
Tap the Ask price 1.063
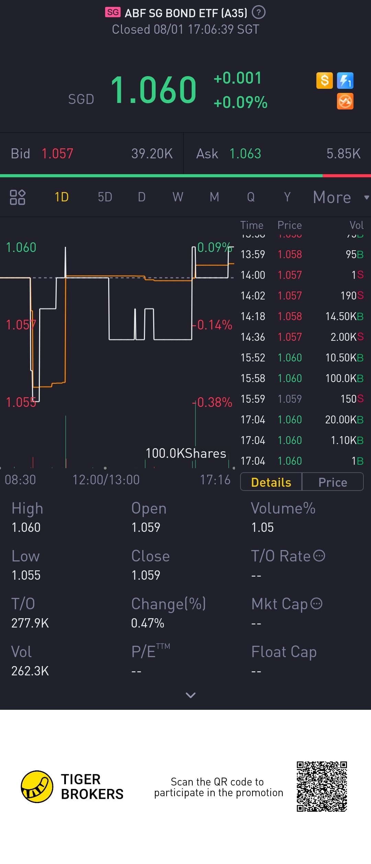tap(245, 154)
